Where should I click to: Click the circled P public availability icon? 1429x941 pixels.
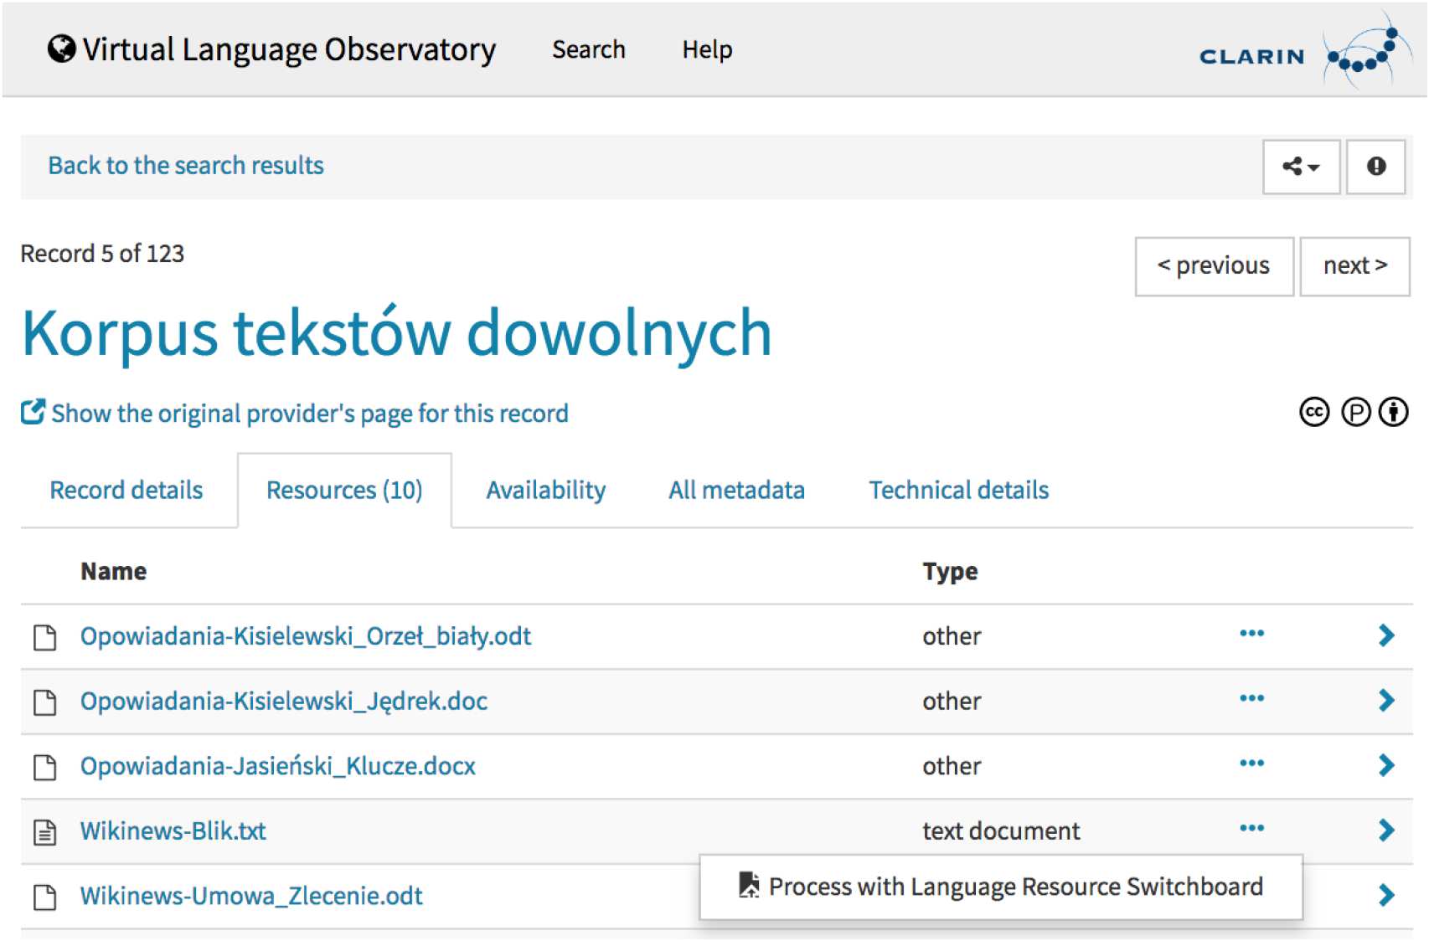(x=1355, y=412)
